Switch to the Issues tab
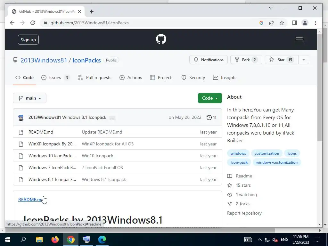Image resolution: width=328 pixels, height=246 pixels. [56, 78]
